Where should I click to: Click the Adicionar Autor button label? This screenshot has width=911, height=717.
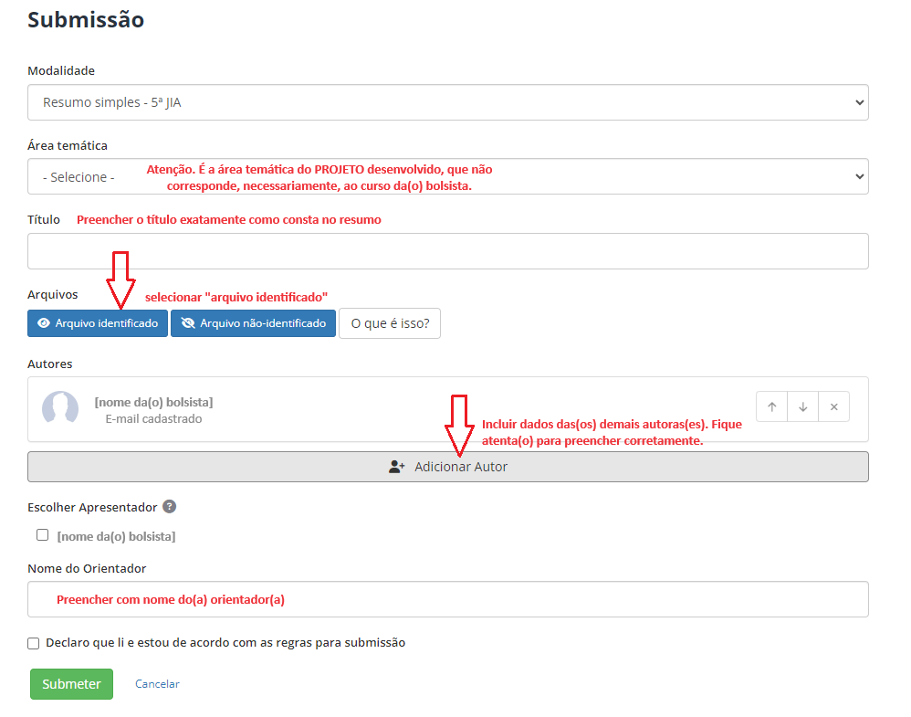(x=461, y=467)
